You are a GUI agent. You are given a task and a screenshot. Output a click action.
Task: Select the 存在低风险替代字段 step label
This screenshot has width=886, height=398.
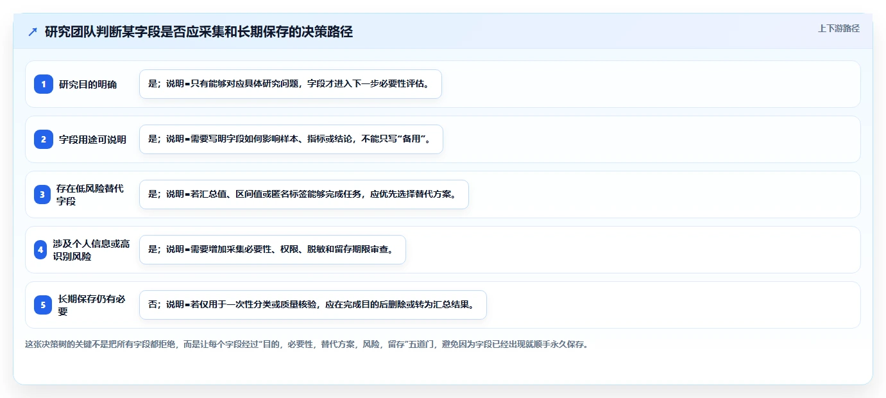90,195
